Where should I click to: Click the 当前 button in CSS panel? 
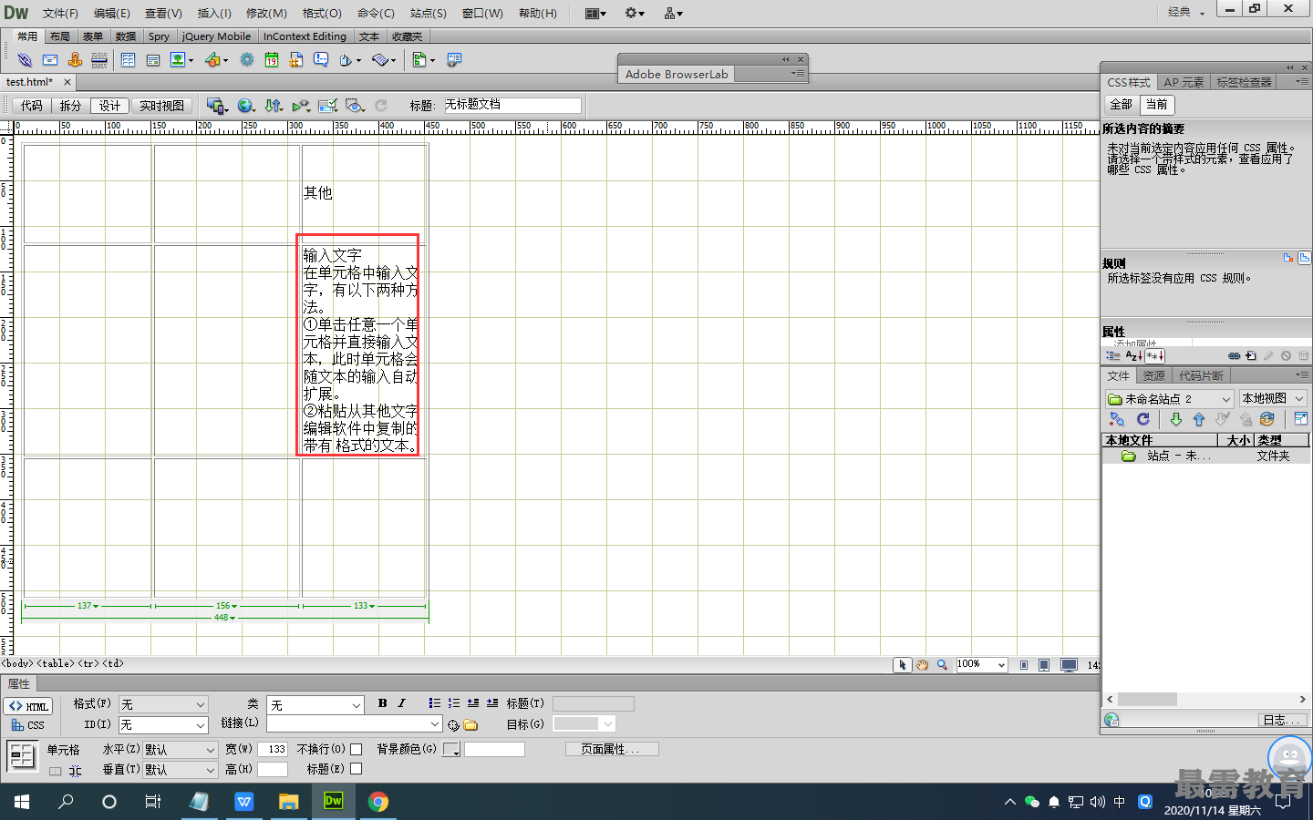[1157, 105]
